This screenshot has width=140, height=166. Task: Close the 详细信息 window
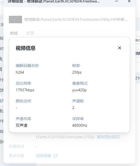129,1
